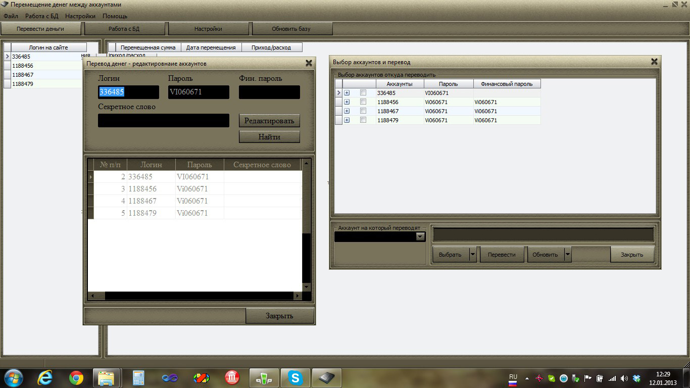Open the 'Помощь' menu
Screen dimensions: 690x388
point(115,16)
